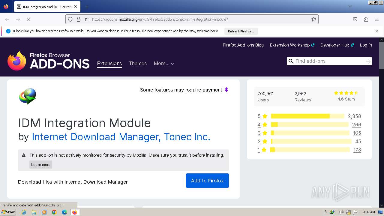The height and width of the screenshot is (216, 384).
Task: Launch Edge from taskbar
Action: click(64, 212)
